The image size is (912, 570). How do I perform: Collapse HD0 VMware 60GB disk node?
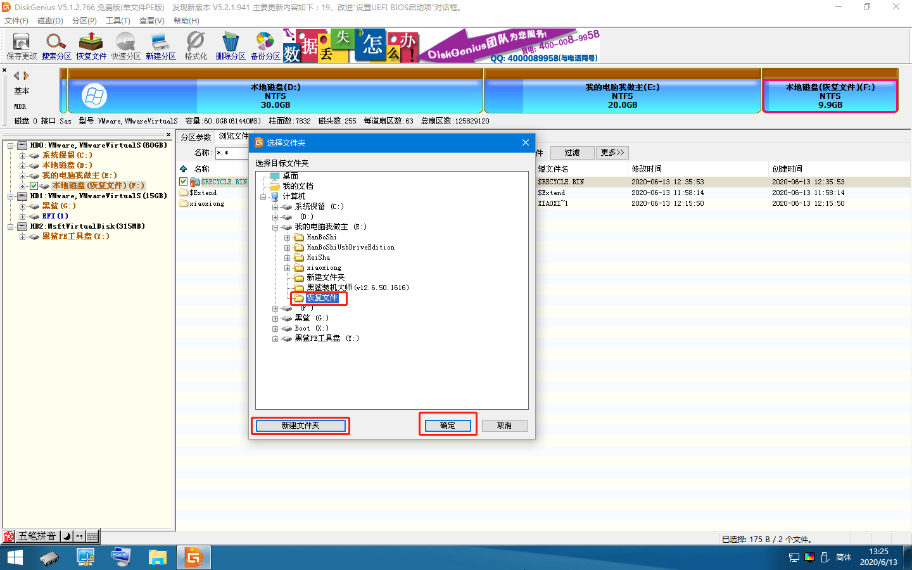click(11, 146)
